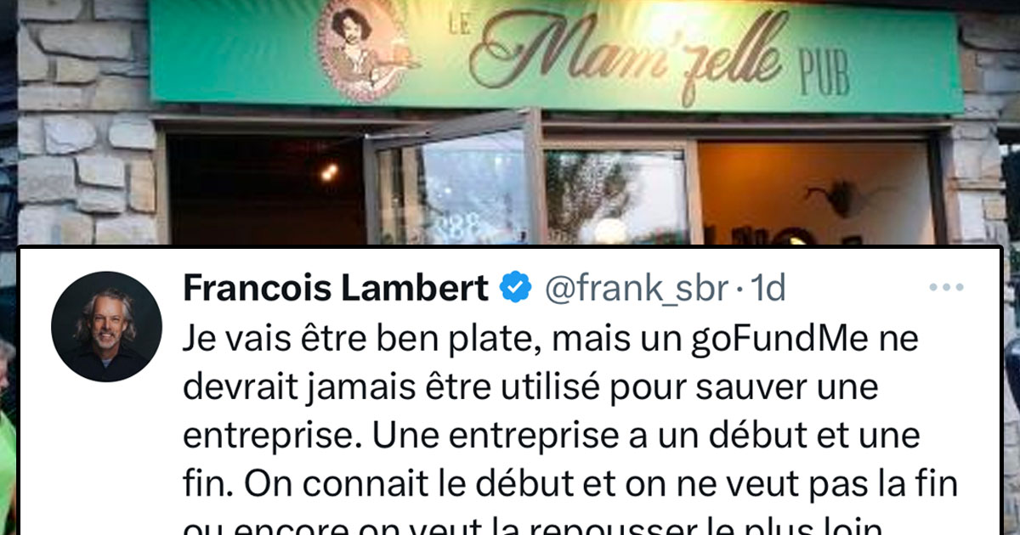Open the tweet's three-dot more options
Viewport: 1020px width, 535px height.
946,289
